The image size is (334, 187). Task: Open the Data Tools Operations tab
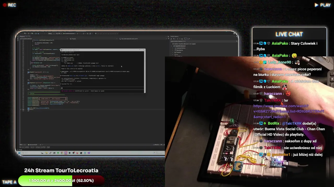click(x=24, y=147)
